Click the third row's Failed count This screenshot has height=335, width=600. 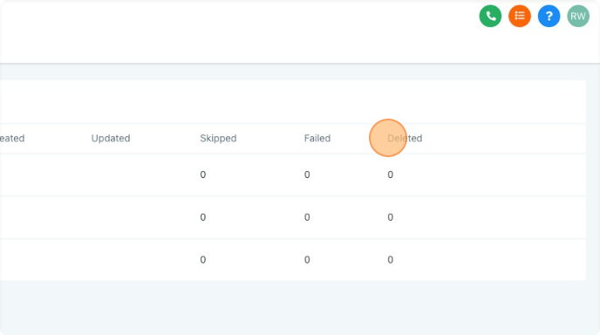click(x=307, y=260)
